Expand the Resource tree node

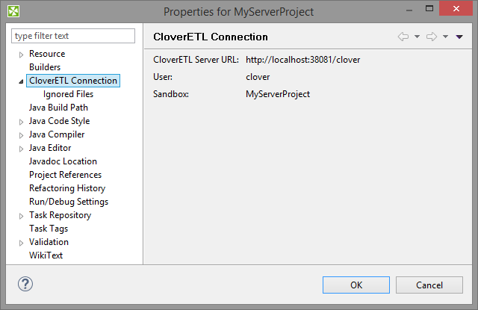(22, 55)
